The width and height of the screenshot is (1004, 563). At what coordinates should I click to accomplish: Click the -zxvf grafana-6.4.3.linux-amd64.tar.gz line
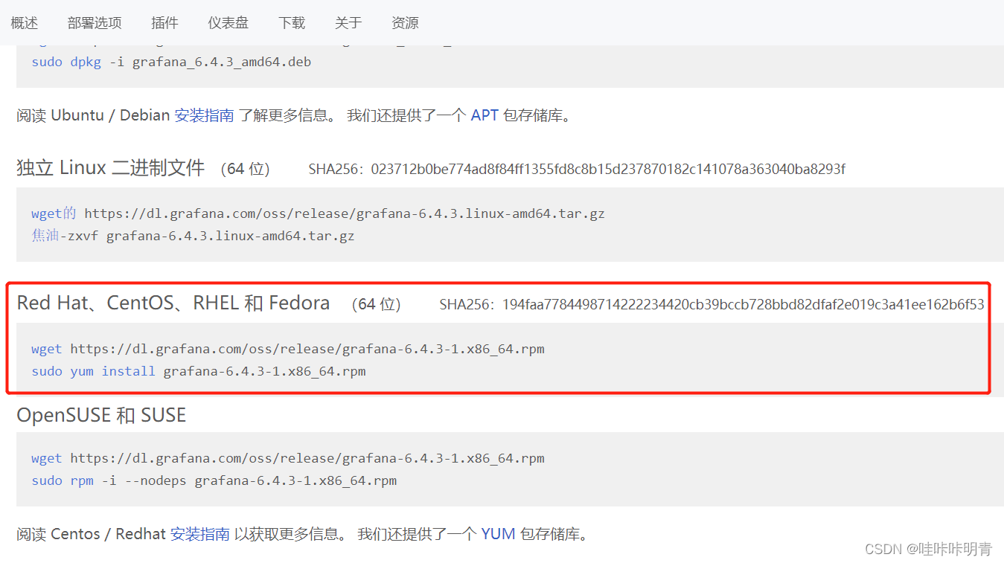click(193, 236)
